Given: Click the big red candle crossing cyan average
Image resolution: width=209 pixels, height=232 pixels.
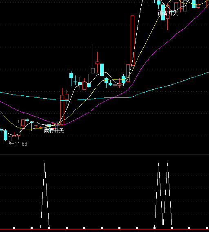Looking at the screenshot, I should 62,110.
